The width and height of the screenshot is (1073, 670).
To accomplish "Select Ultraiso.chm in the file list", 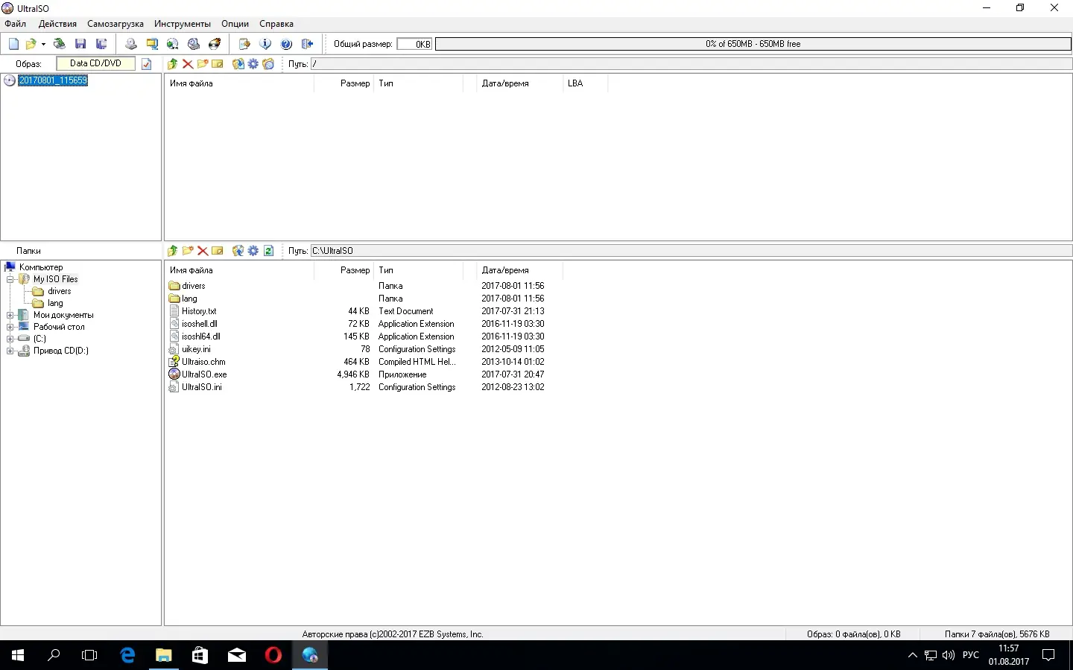I will 203,362.
